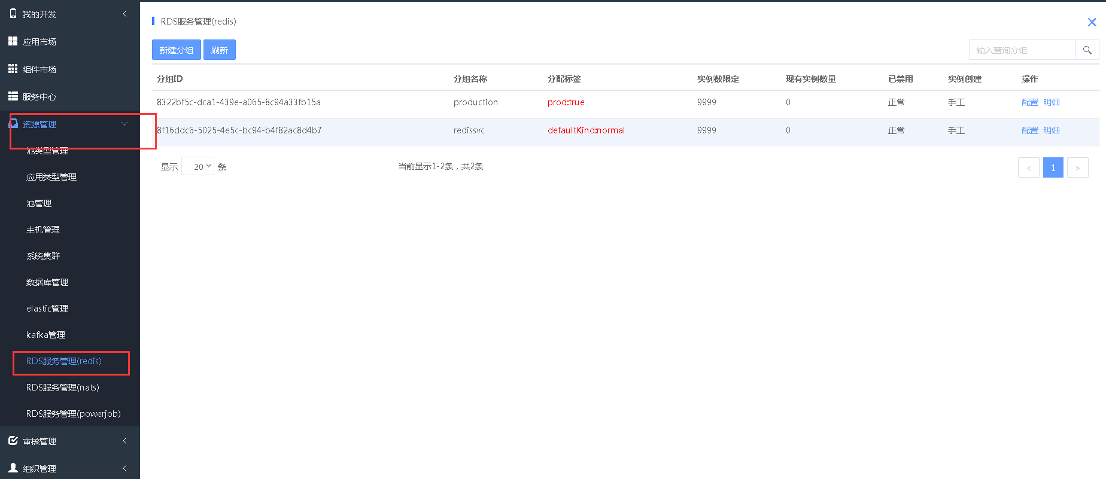Open the page size dropdown showing 20
The image size is (1106, 479).
point(197,166)
